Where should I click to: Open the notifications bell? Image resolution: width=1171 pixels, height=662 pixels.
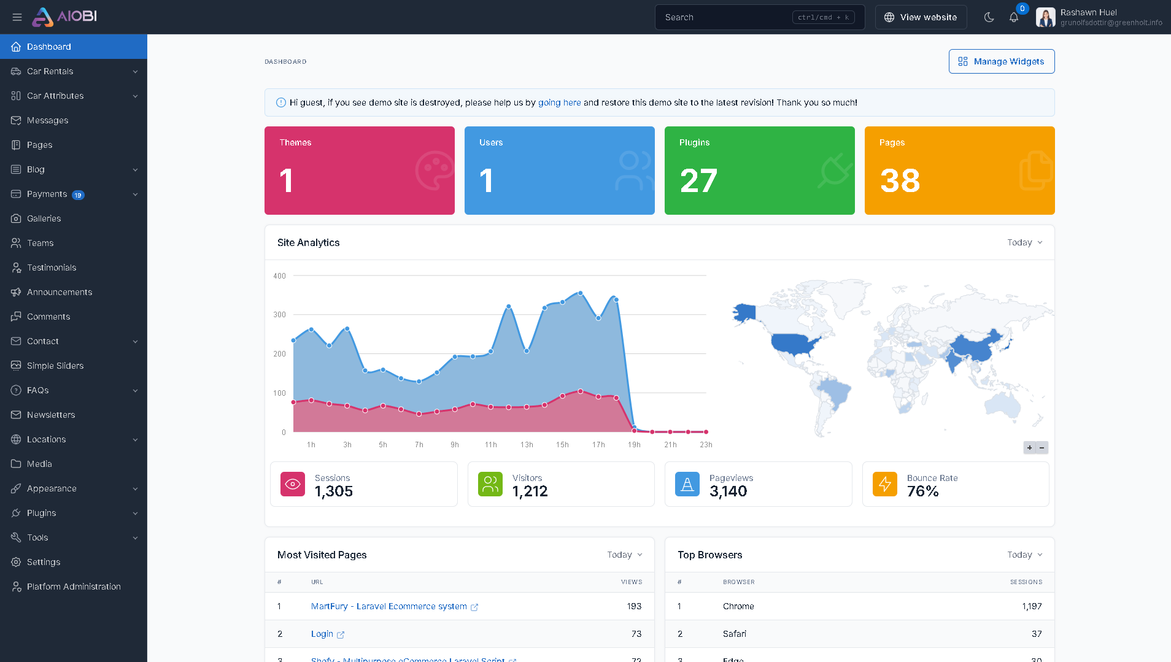click(x=1014, y=17)
